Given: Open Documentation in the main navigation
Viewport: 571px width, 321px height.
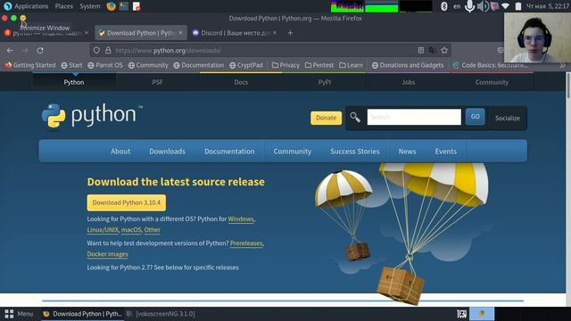Looking at the screenshot, I should 229,151.
